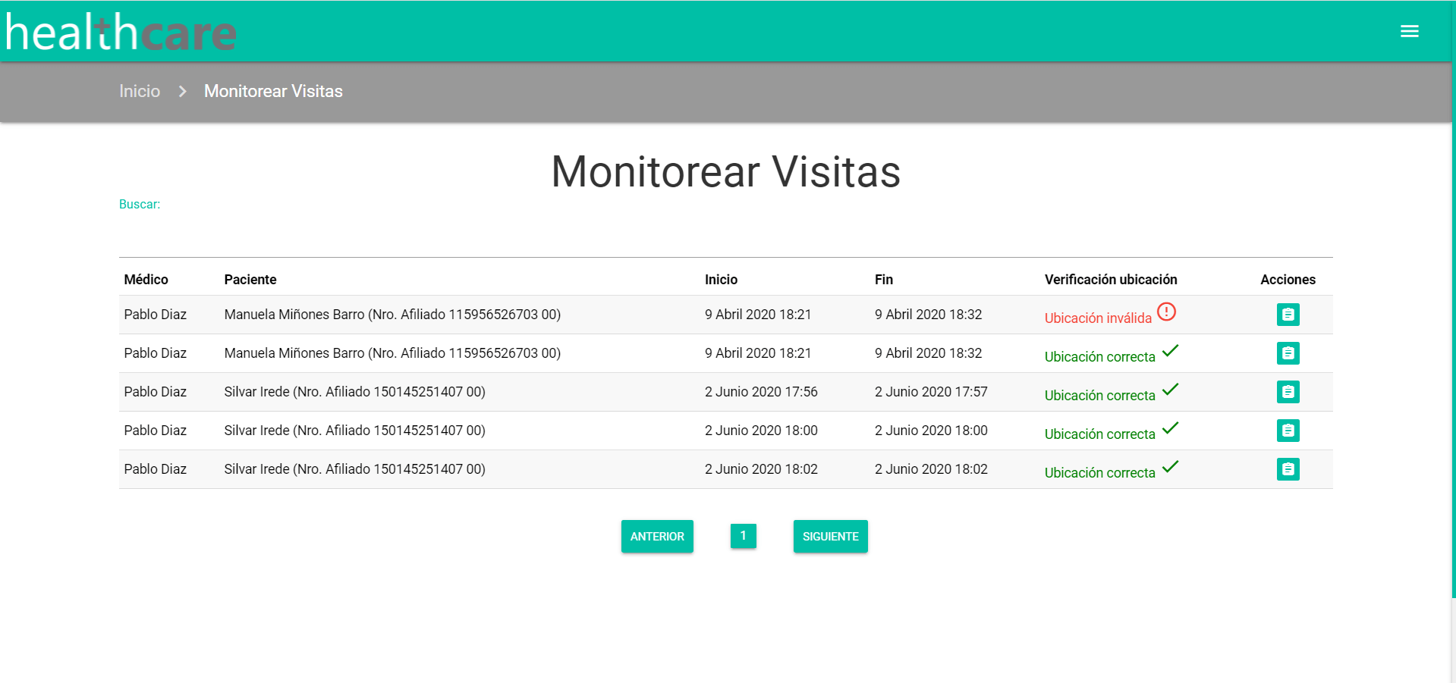Open details icon for Manuela's 'Ubicación correcta' visit
Viewport: 1456px width, 683px height.
click(x=1288, y=353)
